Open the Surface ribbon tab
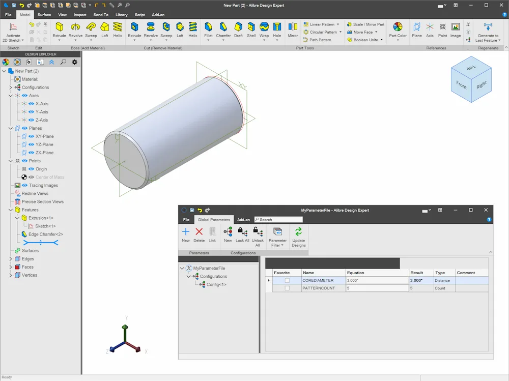This screenshot has width=509, height=381. tap(44, 15)
